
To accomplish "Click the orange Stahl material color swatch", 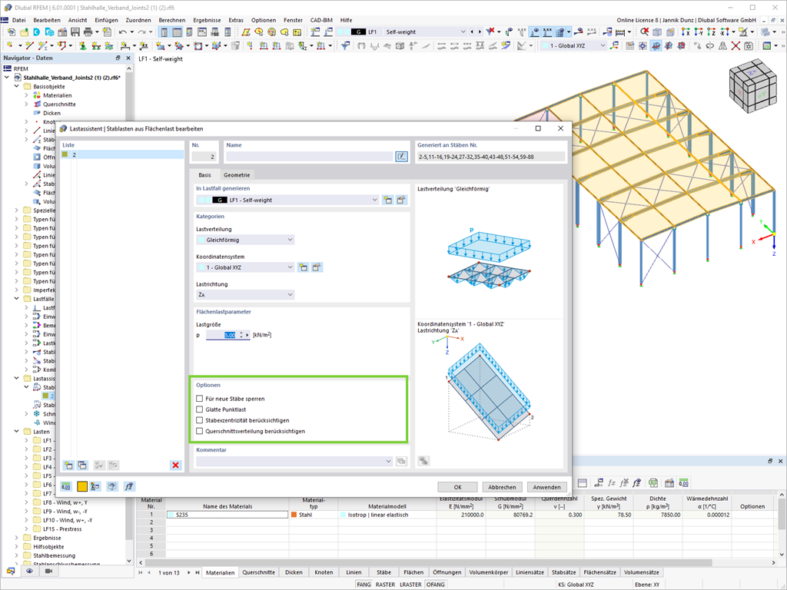I will click(294, 515).
